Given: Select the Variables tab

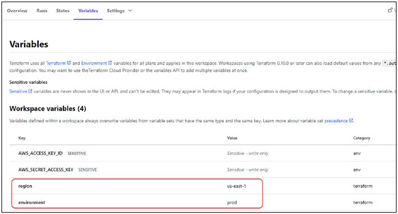Looking at the screenshot, I should coord(88,11).
